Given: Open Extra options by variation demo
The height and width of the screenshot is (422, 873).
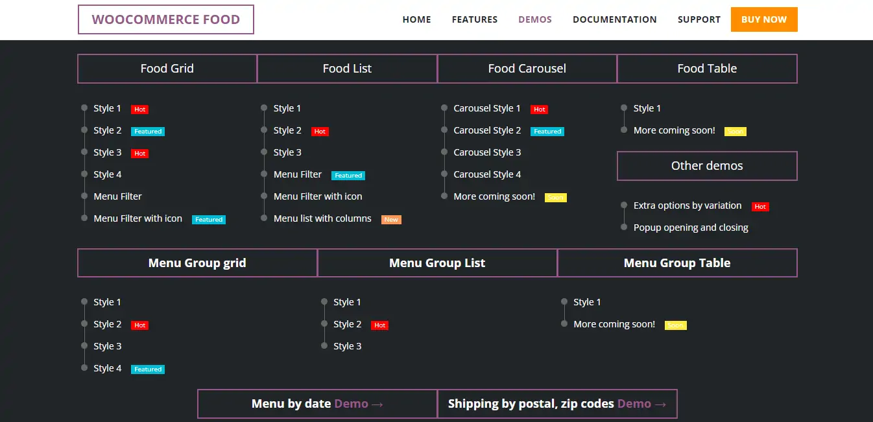Looking at the screenshot, I should (x=688, y=205).
